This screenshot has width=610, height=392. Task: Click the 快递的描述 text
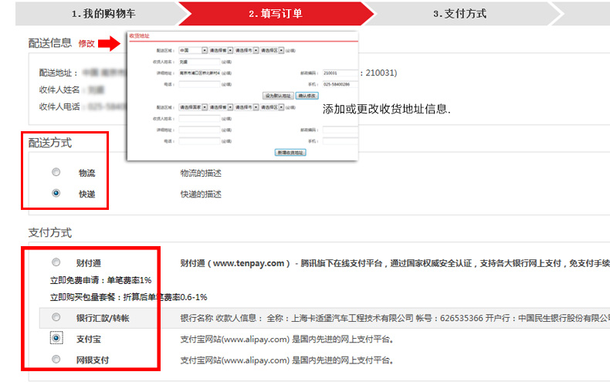pyautogui.click(x=201, y=194)
